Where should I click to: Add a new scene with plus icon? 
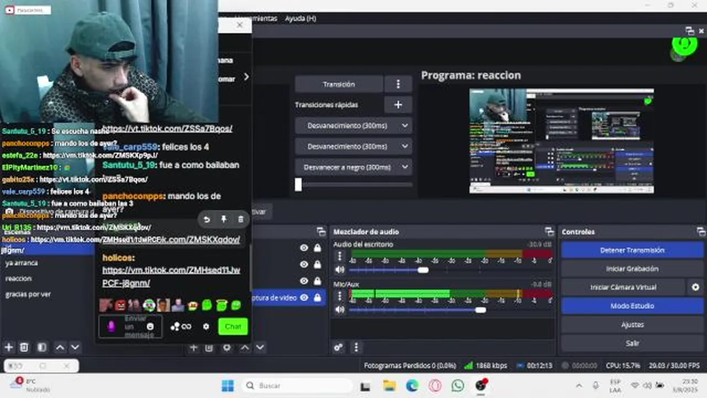coord(9,347)
